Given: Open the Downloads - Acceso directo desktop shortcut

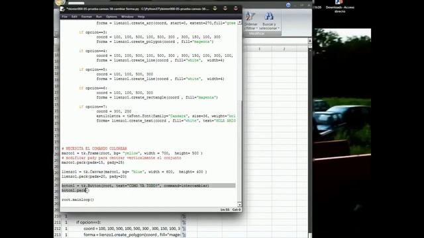Looking at the screenshot, I should coord(340,6).
